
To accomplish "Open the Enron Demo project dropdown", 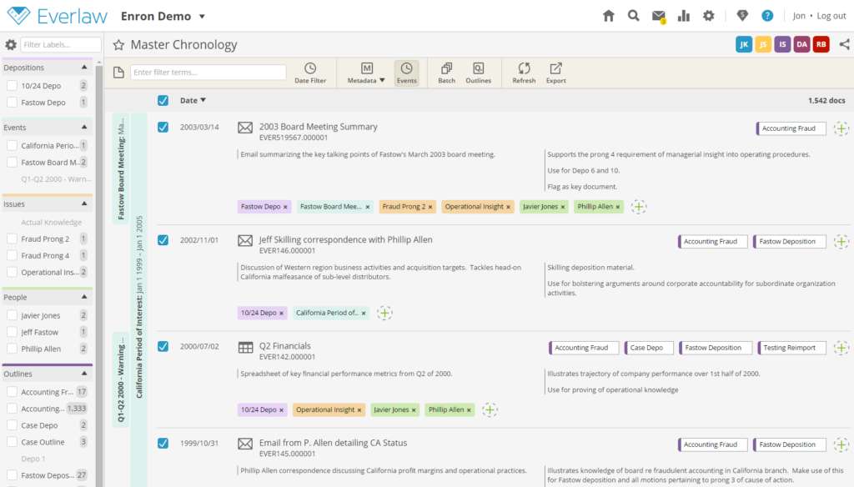I will 202,17.
